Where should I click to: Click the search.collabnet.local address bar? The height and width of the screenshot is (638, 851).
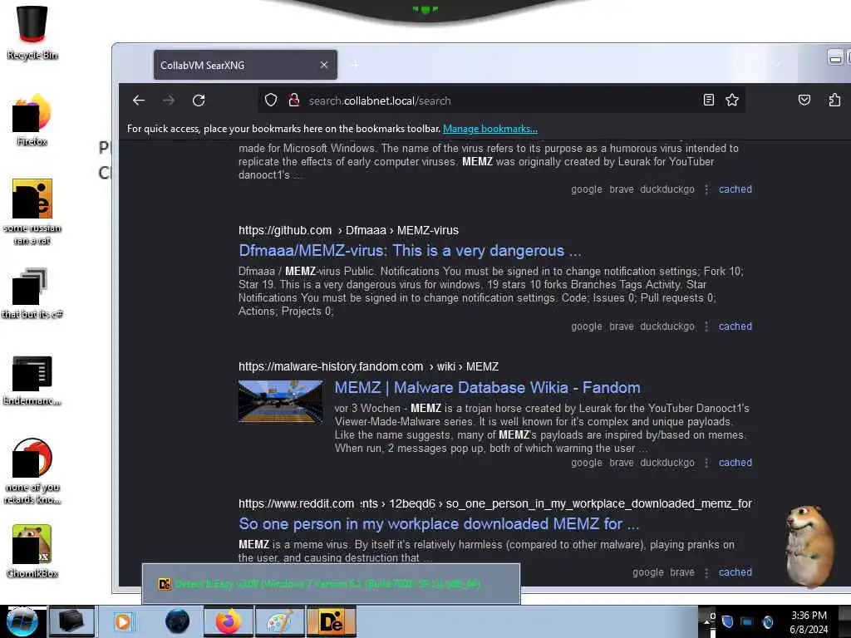pos(499,101)
